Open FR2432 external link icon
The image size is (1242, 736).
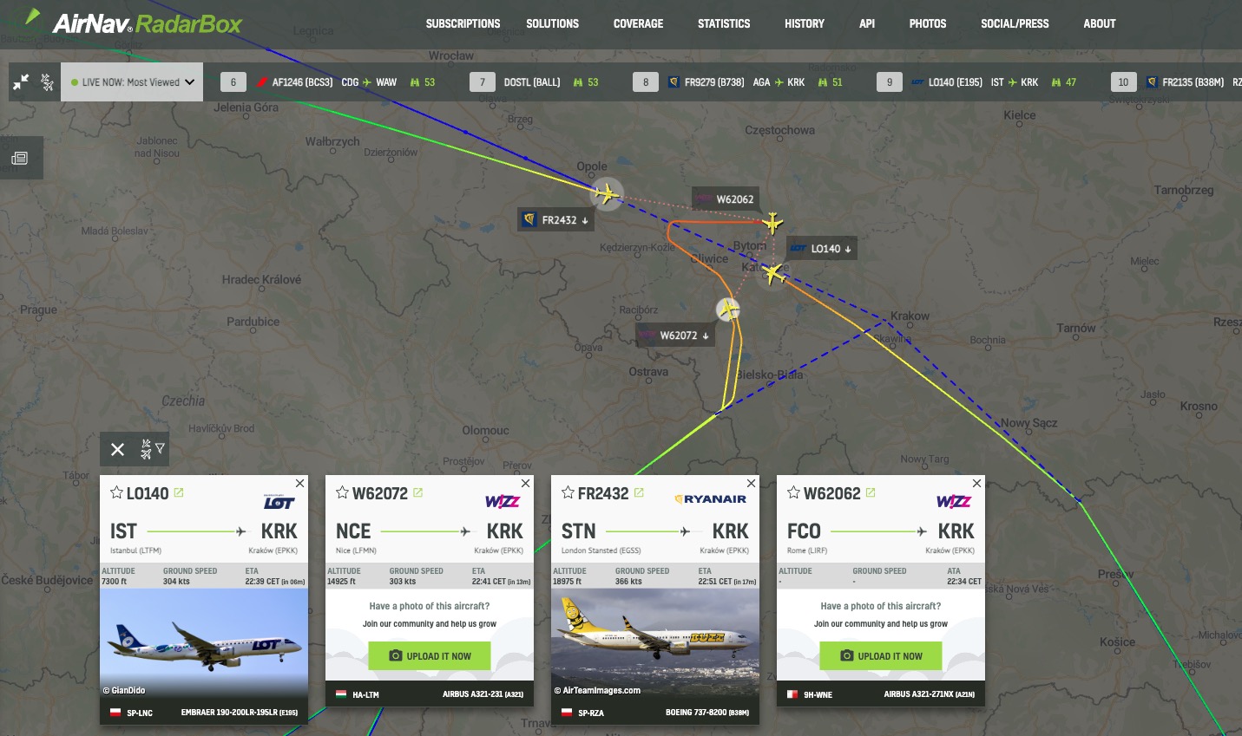pyautogui.click(x=639, y=492)
